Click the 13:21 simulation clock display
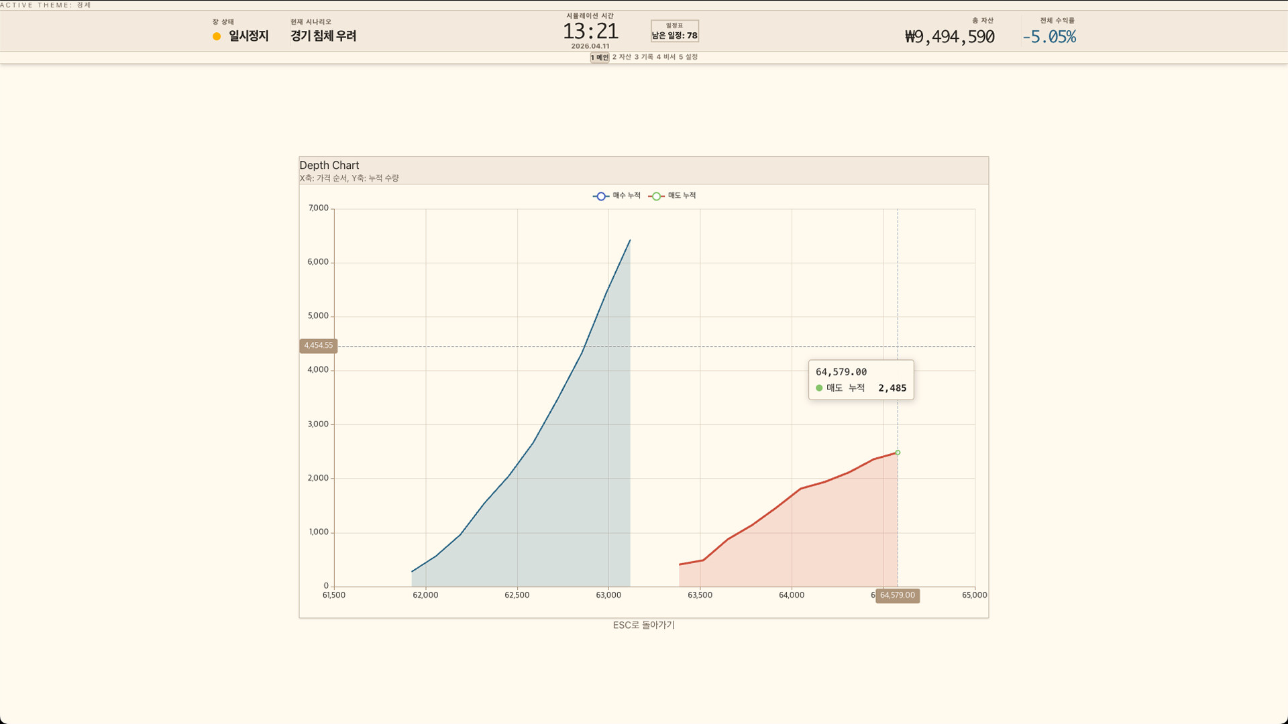Viewport: 1288px width, 724px height. (x=590, y=31)
